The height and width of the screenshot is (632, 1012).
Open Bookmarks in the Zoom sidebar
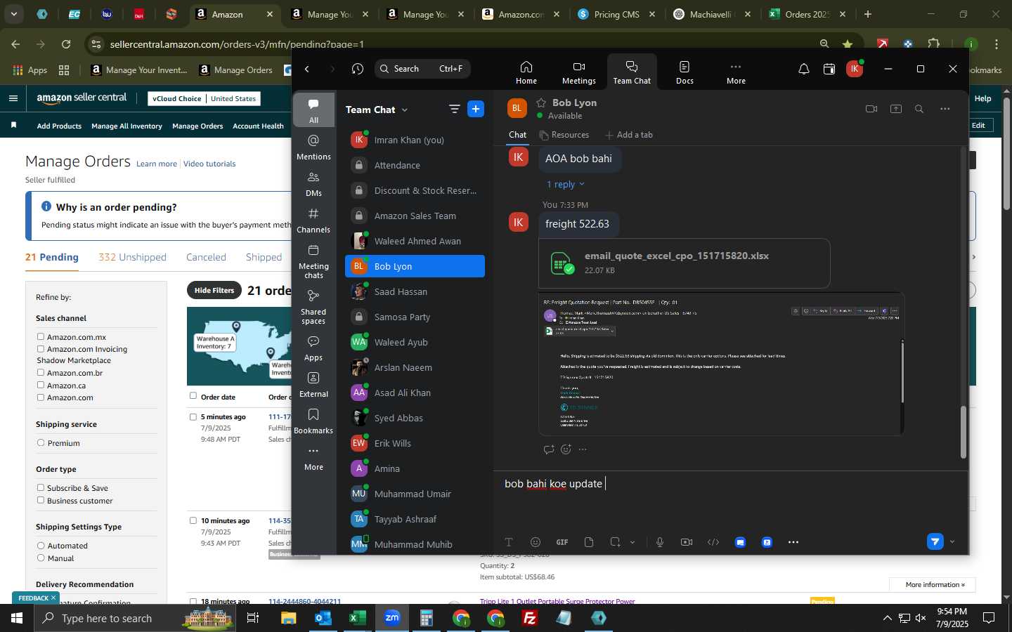click(x=313, y=421)
